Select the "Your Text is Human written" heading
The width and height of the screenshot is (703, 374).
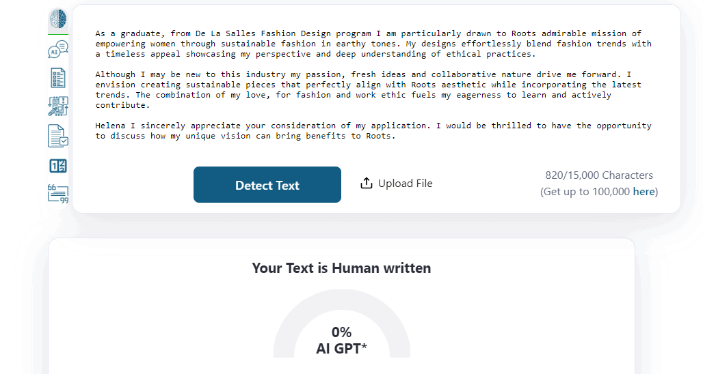(x=342, y=268)
